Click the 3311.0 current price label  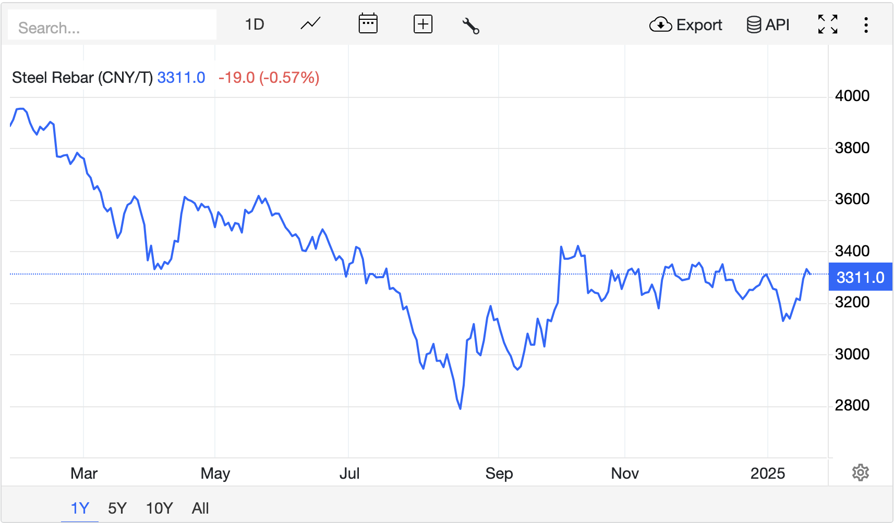pos(860,277)
